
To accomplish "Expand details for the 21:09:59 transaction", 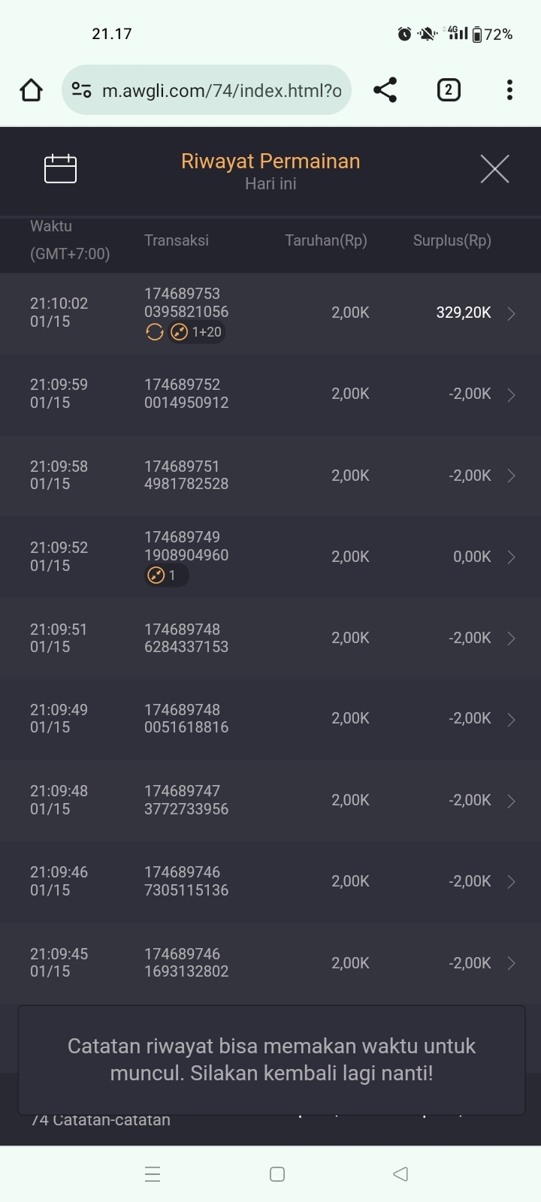I will tap(511, 394).
